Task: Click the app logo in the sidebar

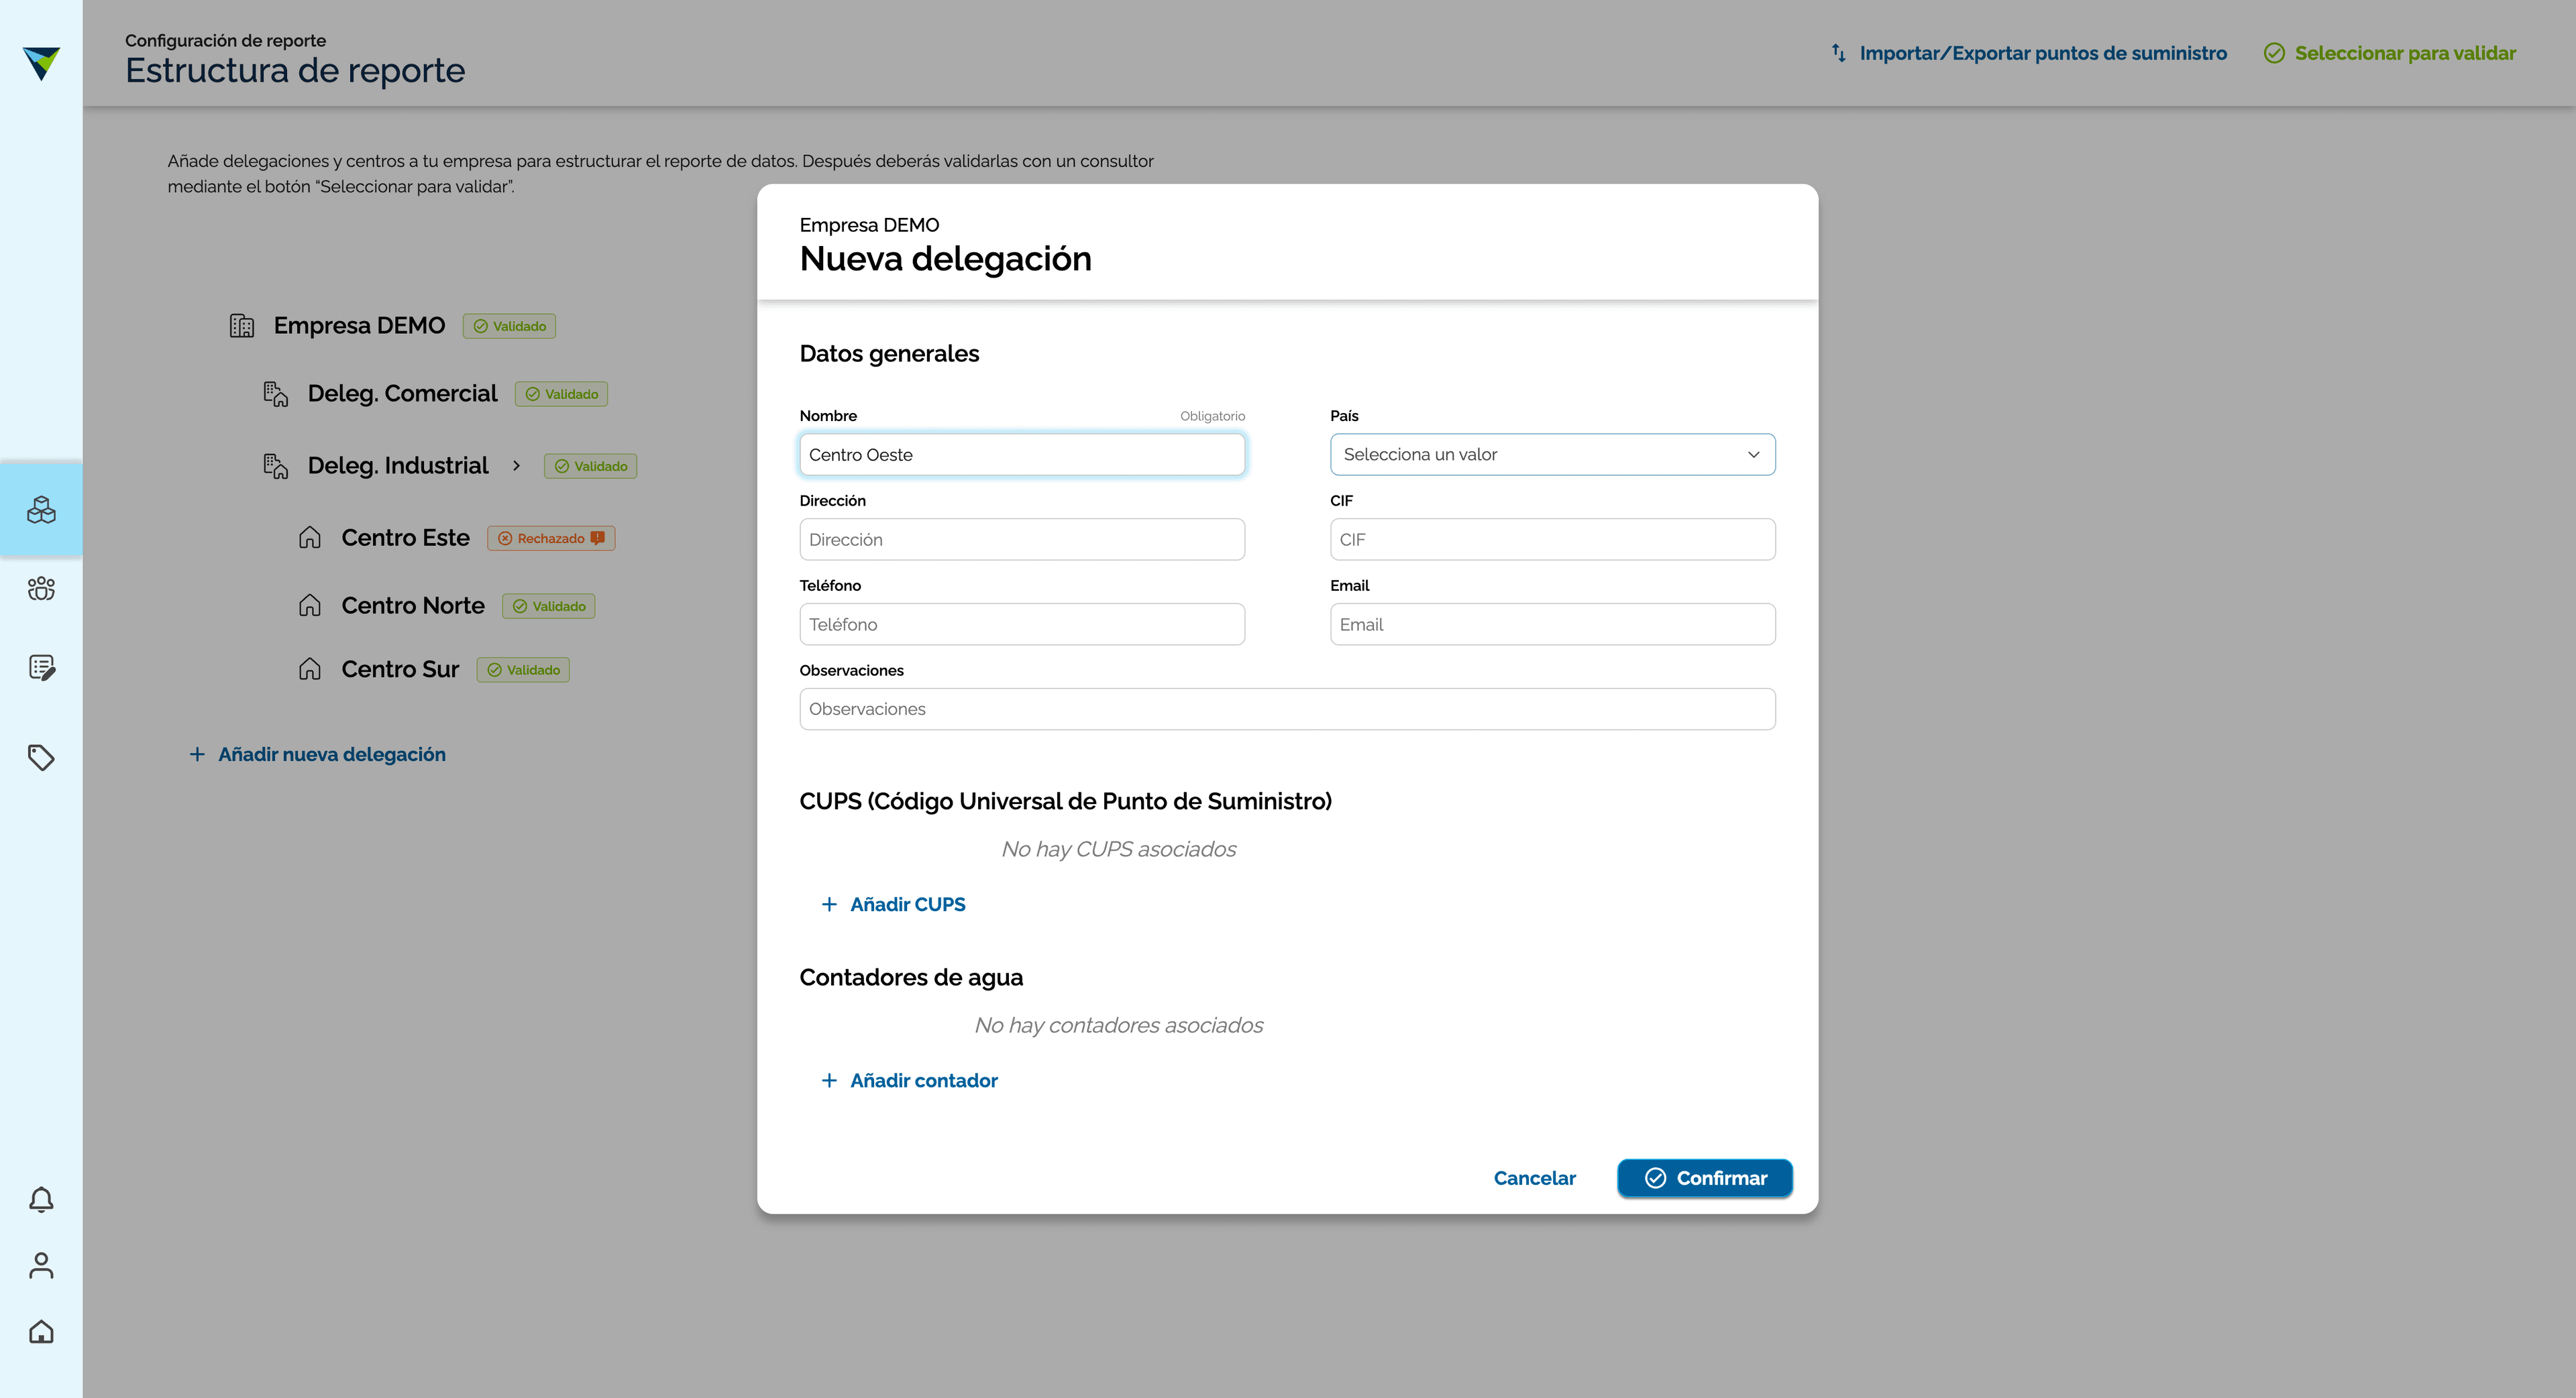Action: click(x=41, y=63)
